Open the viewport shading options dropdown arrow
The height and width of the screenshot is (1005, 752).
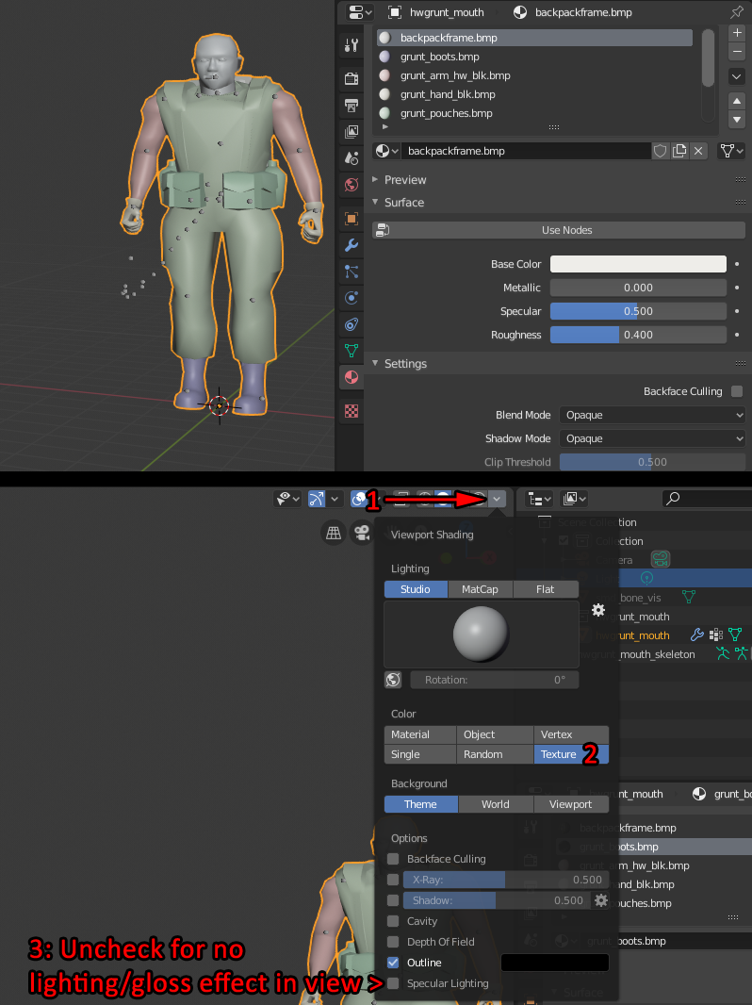point(497,499)
